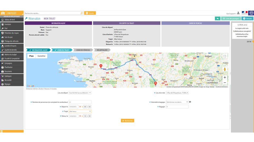Open the Campagnes sidebar section
The width and height of the screenshot is (254, 142).
pos(12,63)
